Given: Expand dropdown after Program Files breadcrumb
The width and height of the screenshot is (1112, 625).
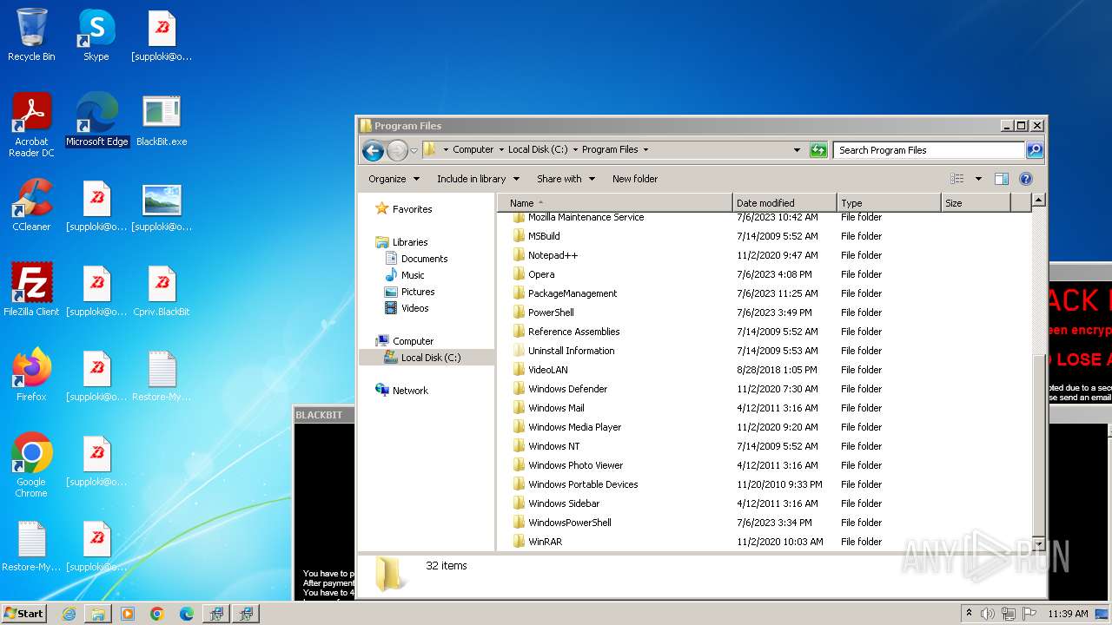Looking at the screenshot, I should coord(645,149).
